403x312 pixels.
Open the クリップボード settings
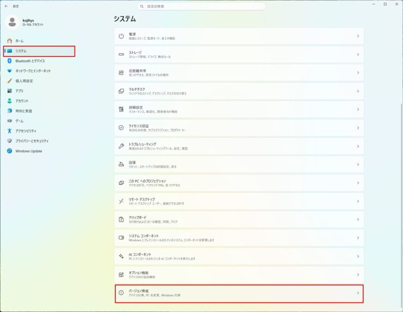(x=239, y=219)
